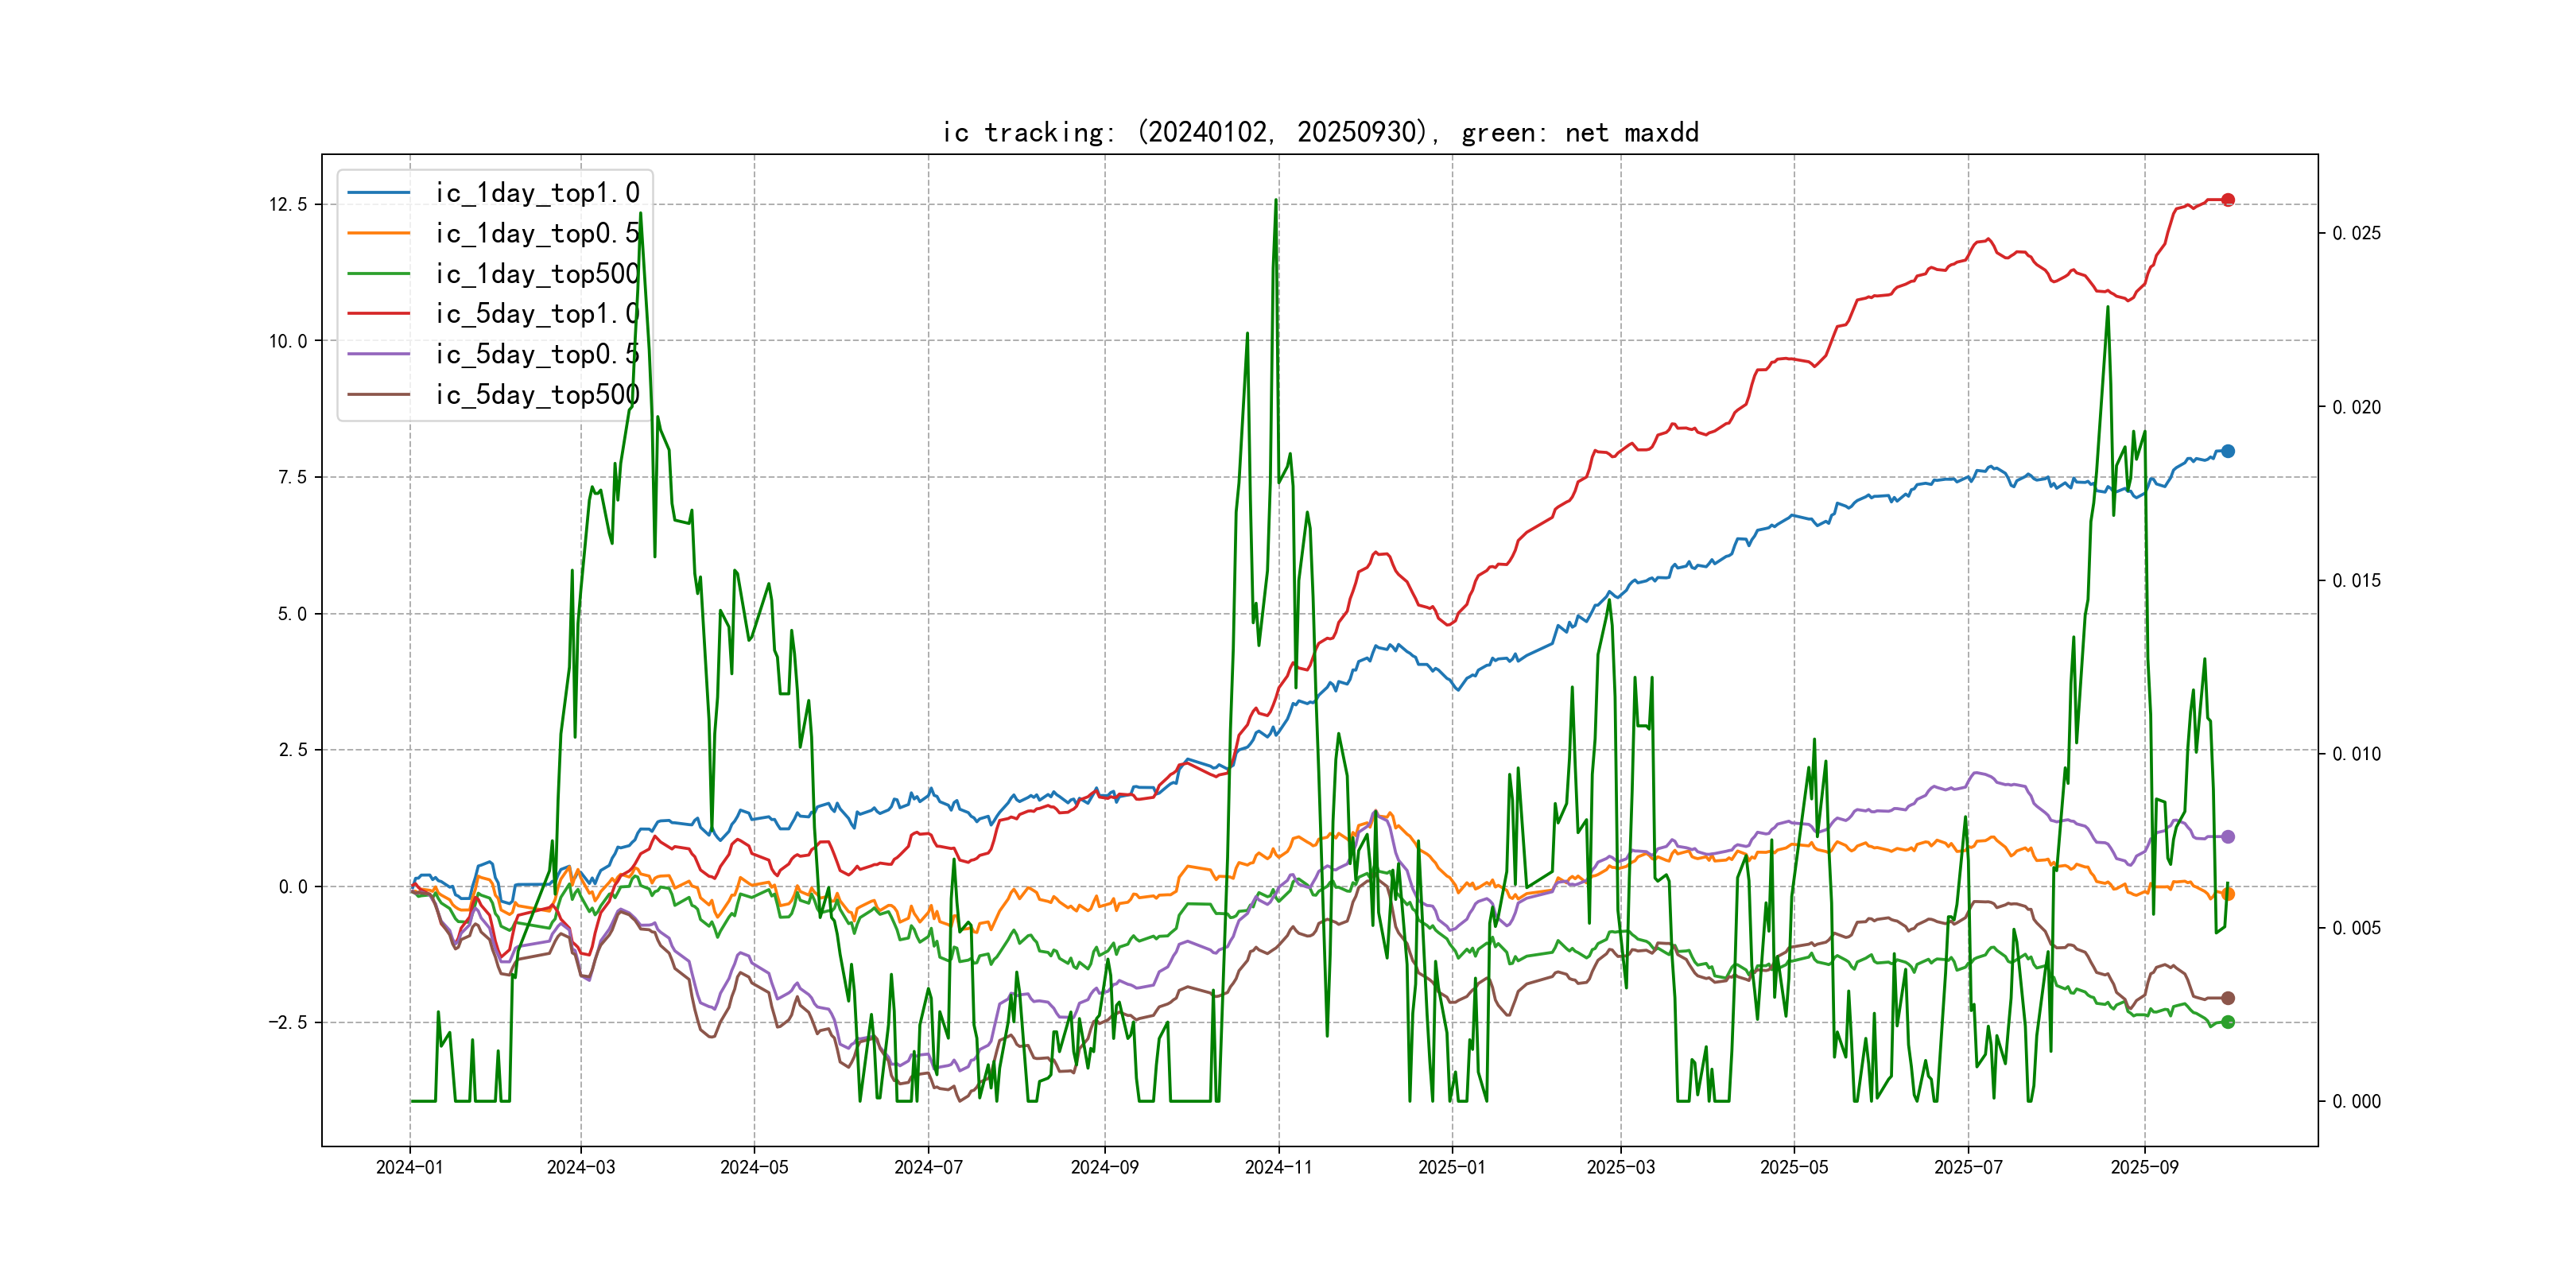This screenshot has width=2576, height=1288.
Task: Click the blue endpoint dot marker
Action: click(2227, 451)
